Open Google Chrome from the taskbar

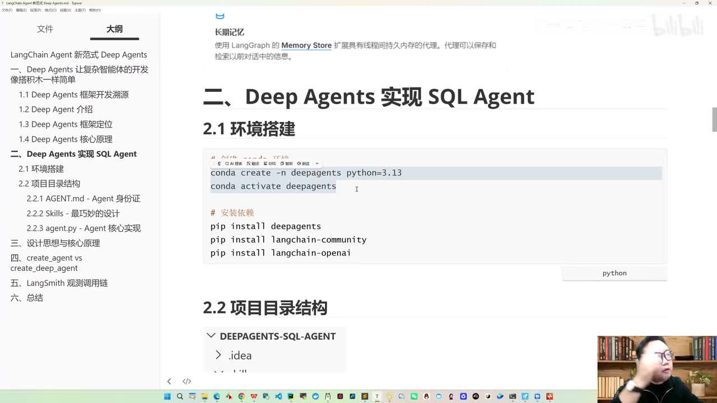coord(241,397)
